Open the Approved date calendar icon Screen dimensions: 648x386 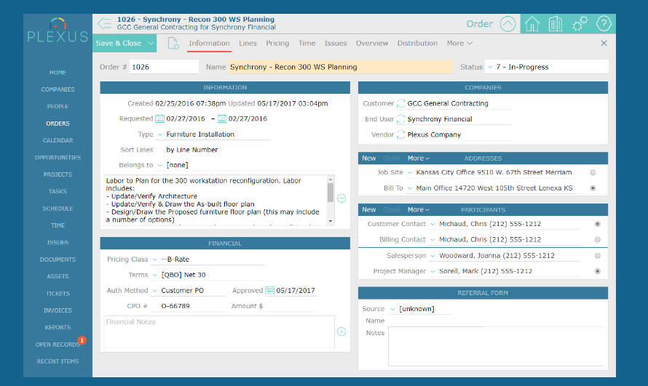pos(270,291)
